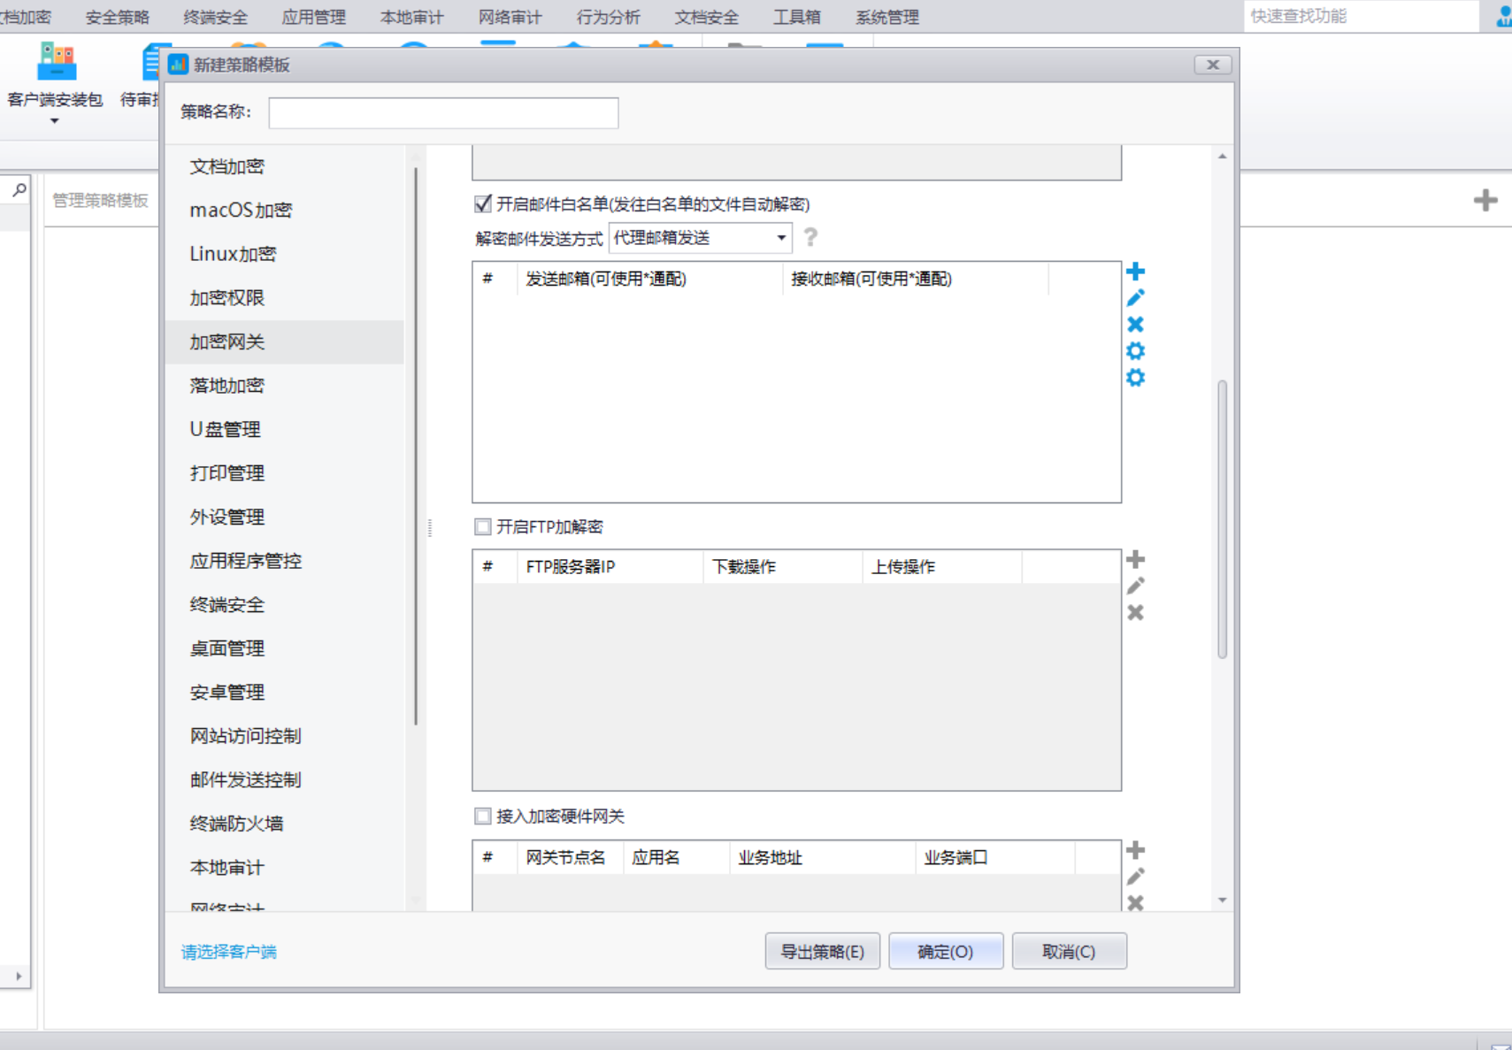Image resolution: width=1512 pixels, height=1050 pixels.
Task: Open first gear settings for email whitelist
Action: [1135, 351]
